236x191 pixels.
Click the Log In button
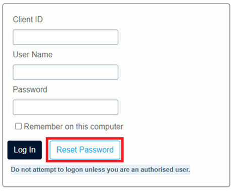click(25, 150)
